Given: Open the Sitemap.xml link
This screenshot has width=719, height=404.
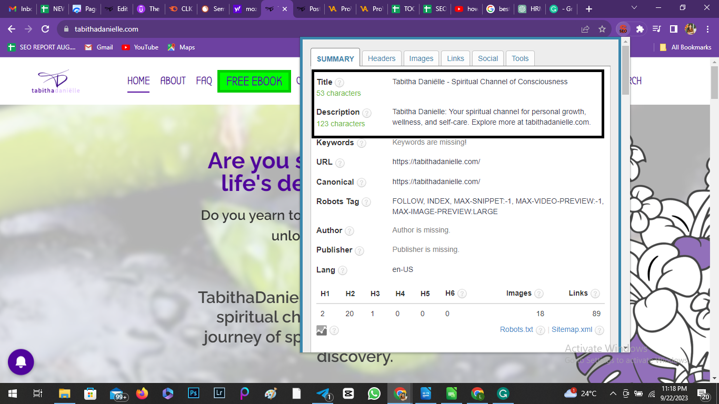Looking at the screenshot, I should pos(572,330).
